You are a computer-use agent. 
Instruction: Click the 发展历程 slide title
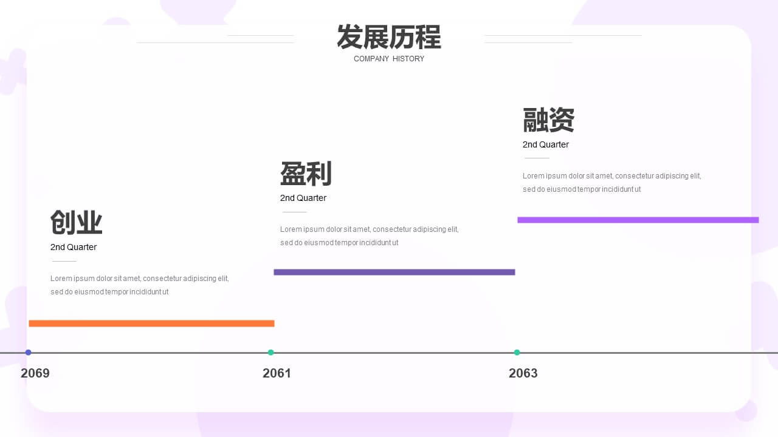pos(389,37)
